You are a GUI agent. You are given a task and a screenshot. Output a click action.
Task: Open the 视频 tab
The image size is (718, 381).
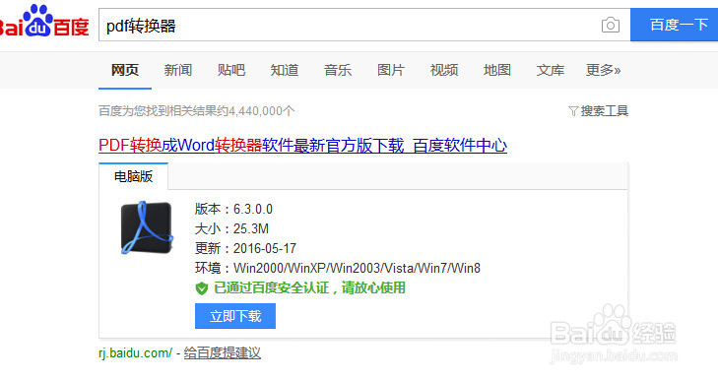coord(444,70)
